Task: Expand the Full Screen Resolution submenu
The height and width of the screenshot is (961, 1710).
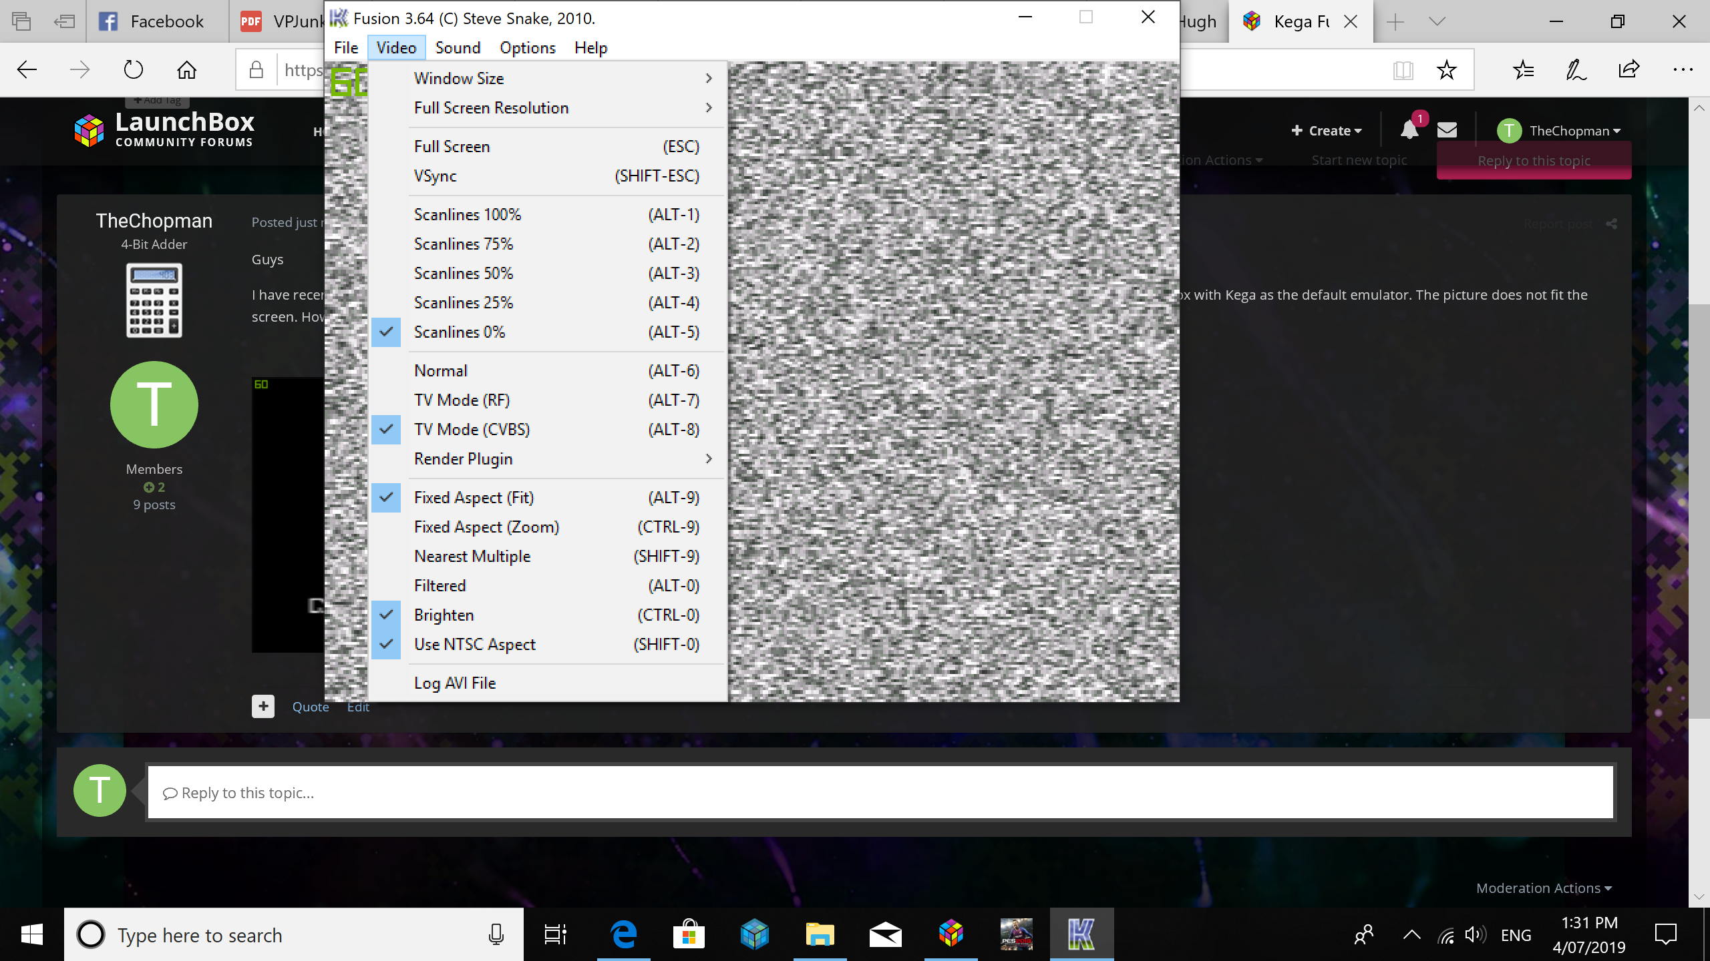Action: click(x=548, y=107)
